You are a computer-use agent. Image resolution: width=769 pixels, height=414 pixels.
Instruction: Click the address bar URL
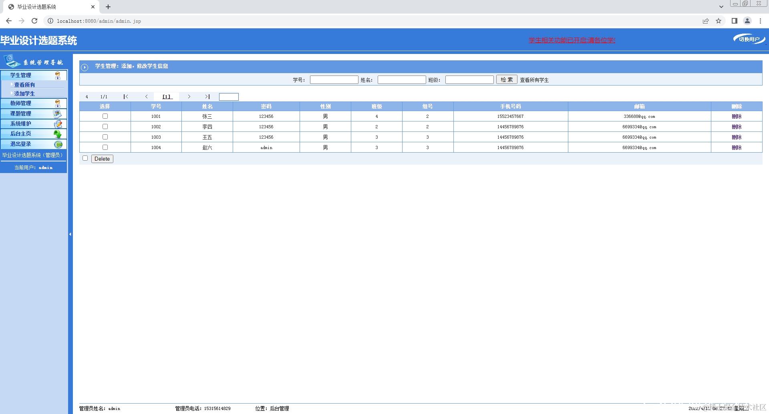click(x=99, y=21)
